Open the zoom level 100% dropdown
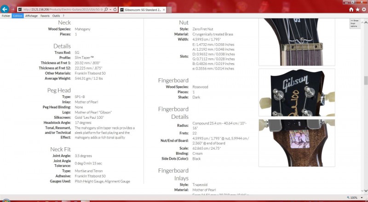 pyautogui.click(x=362, y=197)
